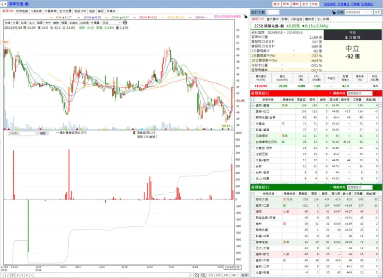Viewport: 383px width, 278px height.
Task: Click the red/green 買賣超 legend marker
Action: [134, 133]
